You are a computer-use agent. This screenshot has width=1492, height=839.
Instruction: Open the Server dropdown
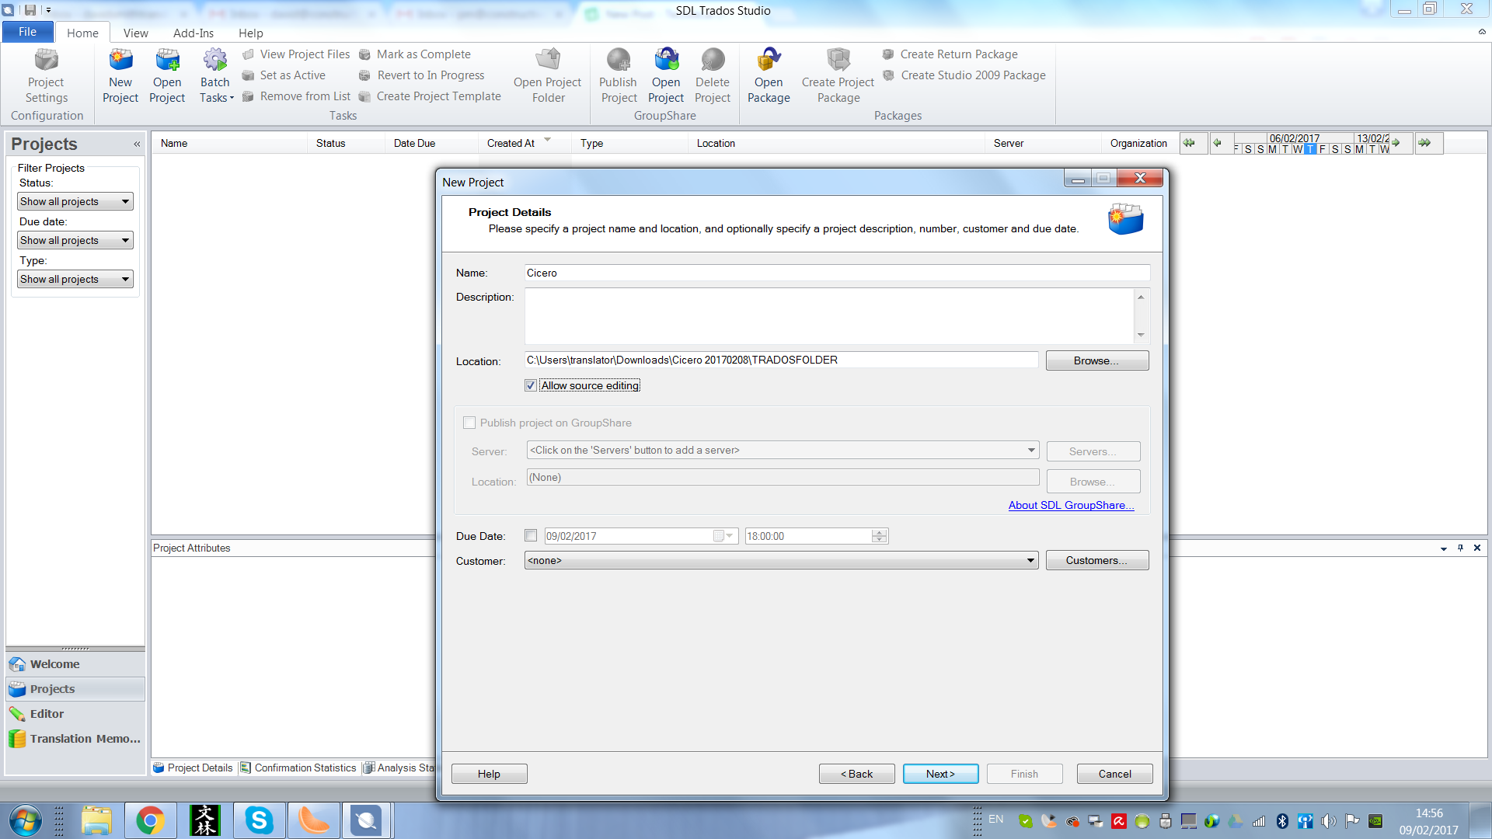point(783,450)
